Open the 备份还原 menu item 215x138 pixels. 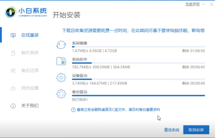(x=30, y=71)
